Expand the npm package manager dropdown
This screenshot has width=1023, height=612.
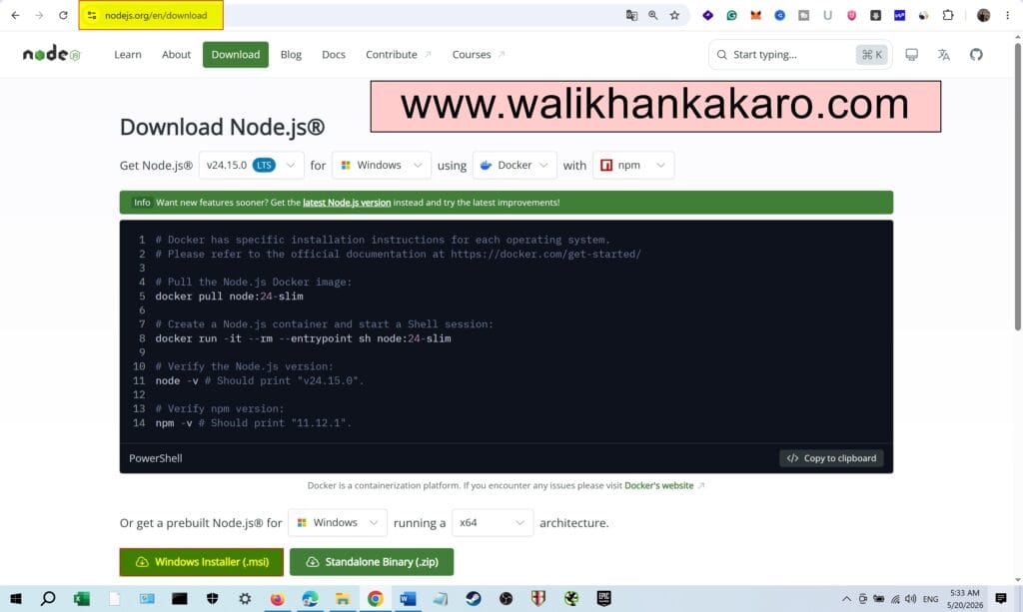coord(633,165)
